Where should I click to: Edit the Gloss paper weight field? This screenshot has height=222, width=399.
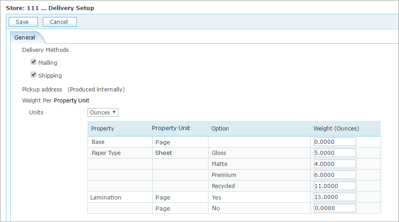(x=335, y=153)
